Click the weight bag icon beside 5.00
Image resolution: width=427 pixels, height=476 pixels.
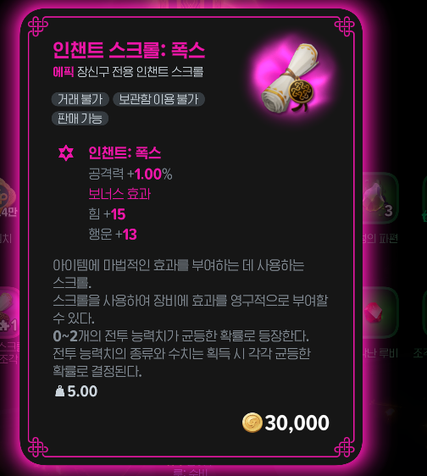tap(59, 391)
